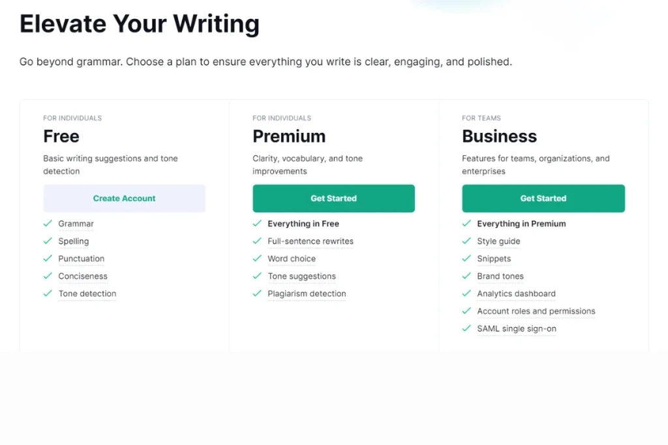668x445 pixels.
Task: Click the checkmark beside Everything in Free
Action: coord(257,223)
